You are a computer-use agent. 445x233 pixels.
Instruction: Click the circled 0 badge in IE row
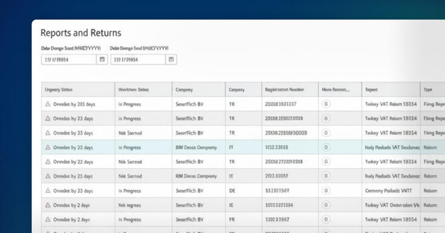[x=326, y=205]
